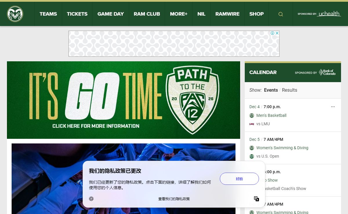Click Basketball Coach's Show event
Image resolution: width=348 pixels, height=214 pixels.
pyautogui.click(x=284, y=189)
